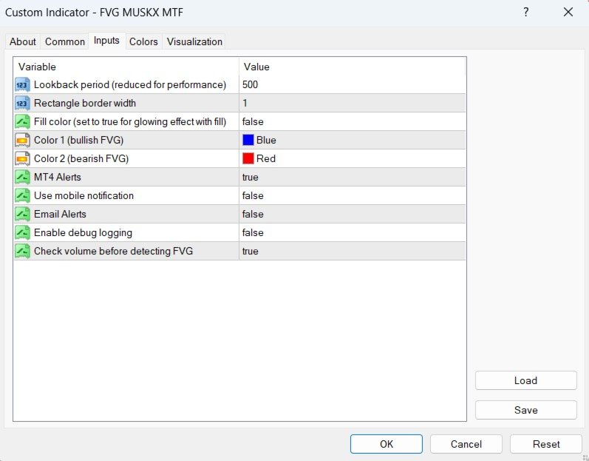Screen dimensions: 589x461
Task: Open the Visualization tab
Action: coord(194,41)
